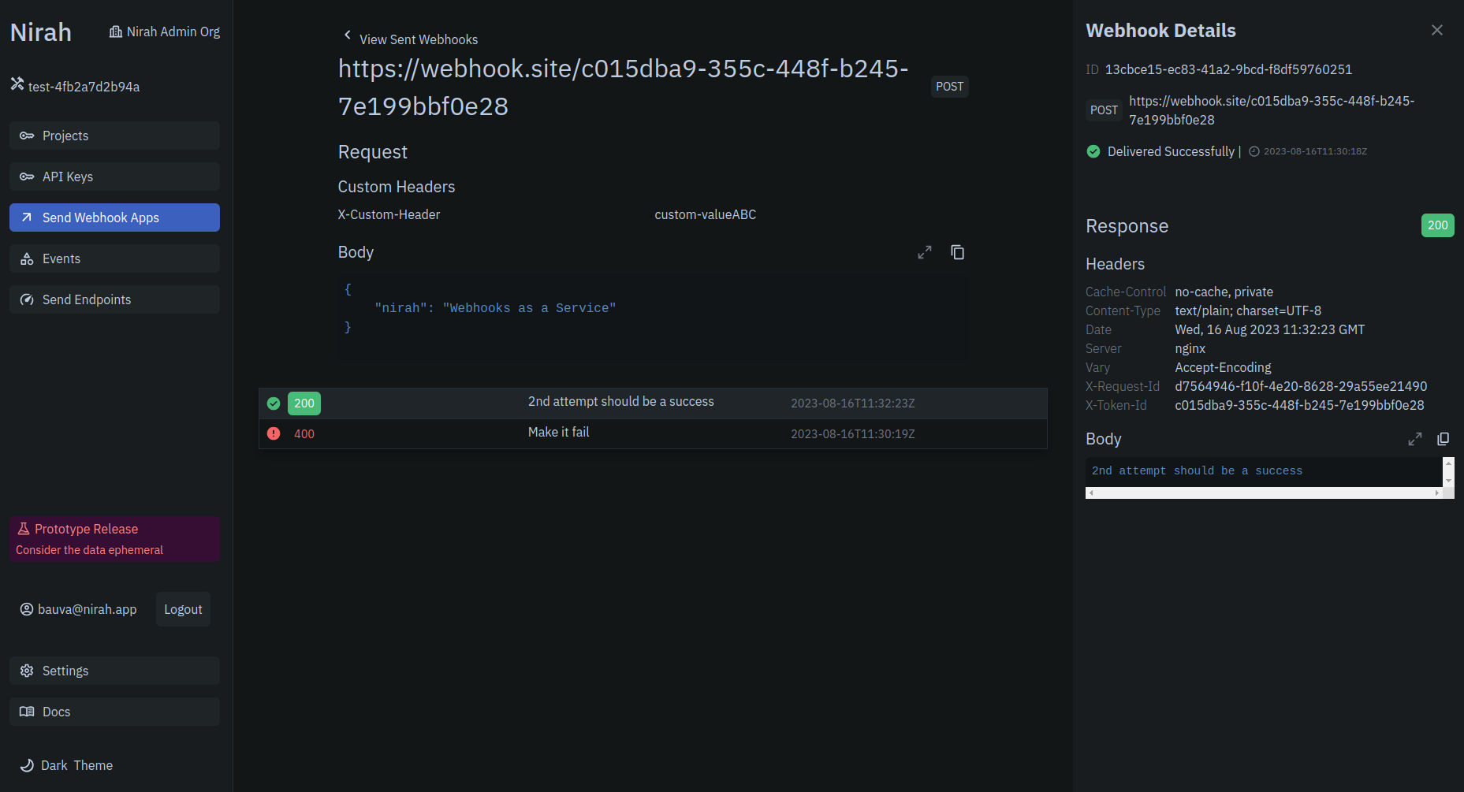Click the green check icon beside Delivered Successfully
The image size is (1464, 792).
(x=1093, y=151)
